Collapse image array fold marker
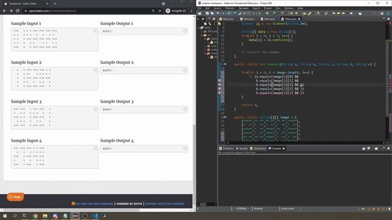Image resolution: width=392 pixels, height=220 pixels. click(225, 117)
